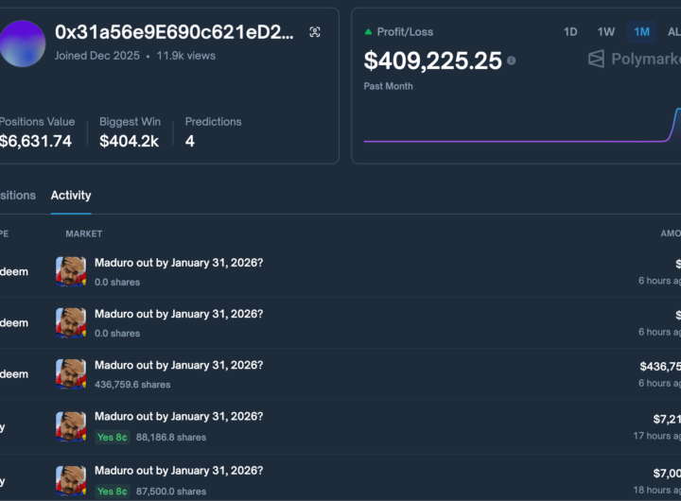Click the gradient profile avatar

tap(22, 43)
